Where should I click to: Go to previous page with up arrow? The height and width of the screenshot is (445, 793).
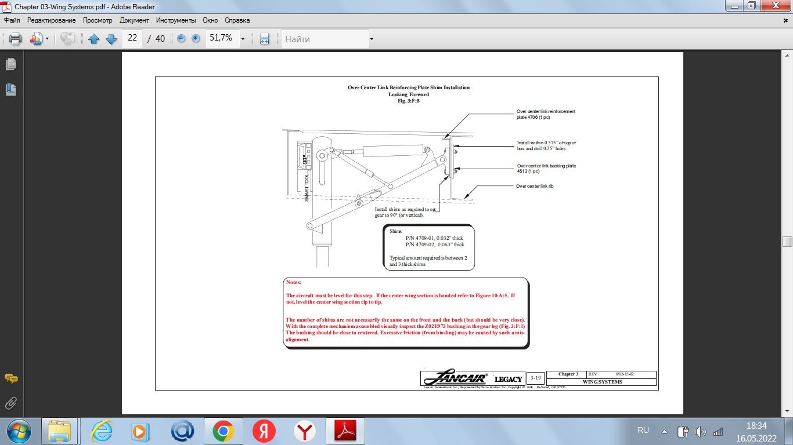coord(94,39)
